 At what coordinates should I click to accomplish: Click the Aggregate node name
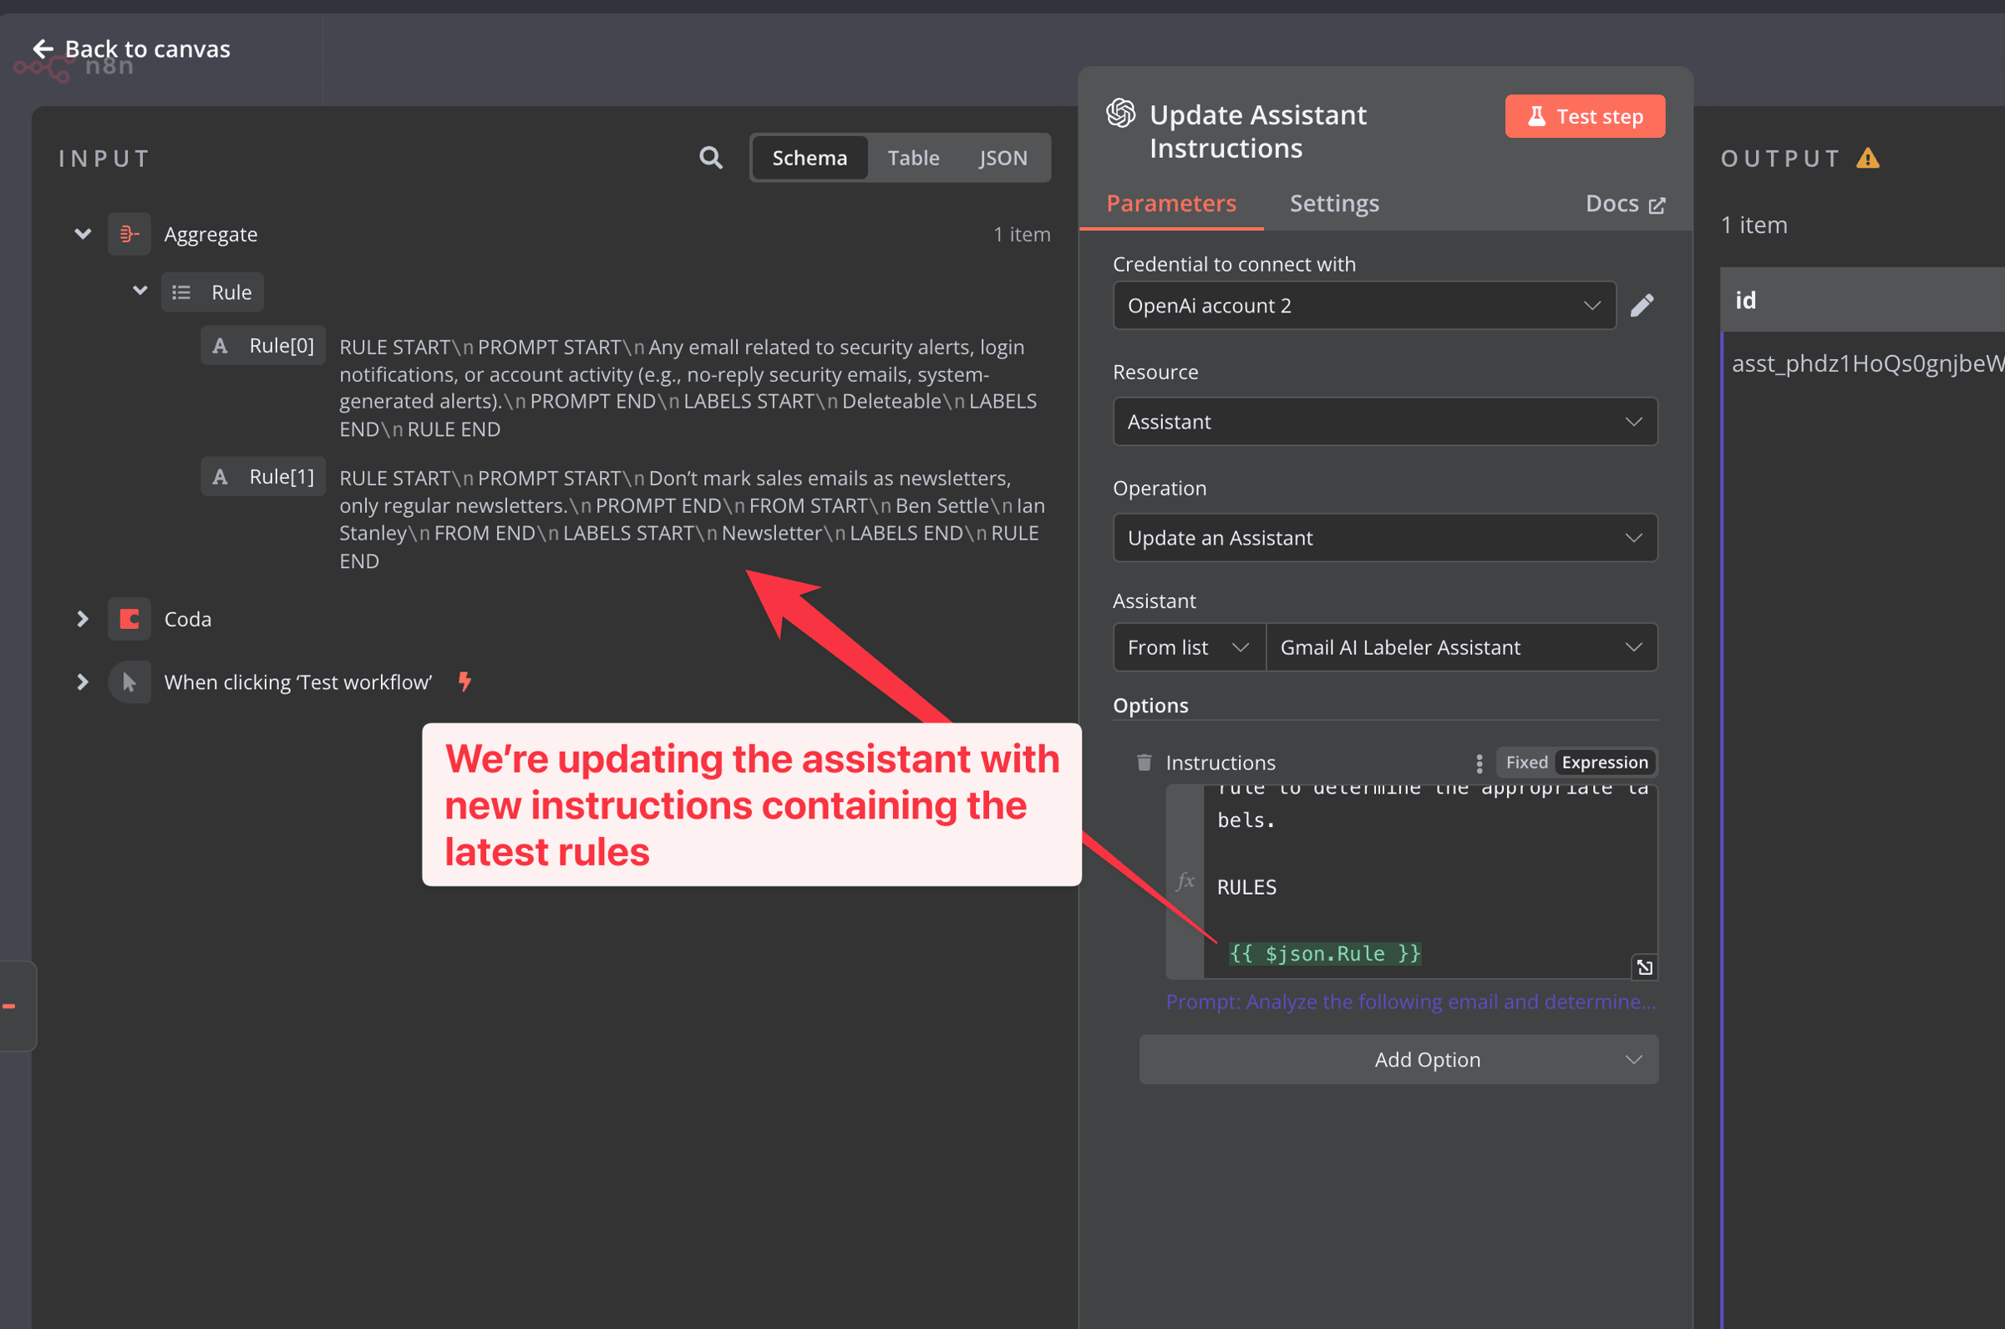click(x=211, y=234)
